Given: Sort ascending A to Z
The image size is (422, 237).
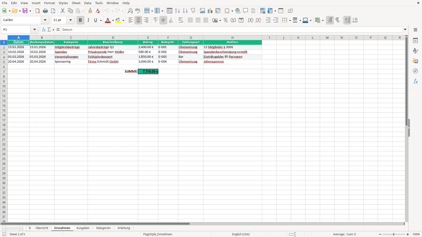Looking at the screenshot, I should [178, 11].
